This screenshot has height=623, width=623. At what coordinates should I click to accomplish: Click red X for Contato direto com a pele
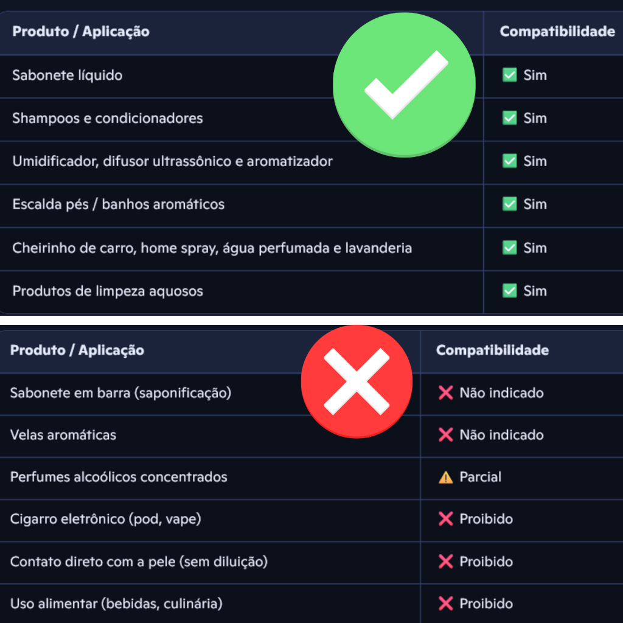(x=445, y=562)
